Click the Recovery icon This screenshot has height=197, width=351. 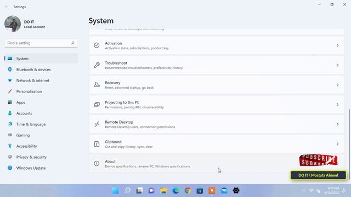tap(97, 85)
